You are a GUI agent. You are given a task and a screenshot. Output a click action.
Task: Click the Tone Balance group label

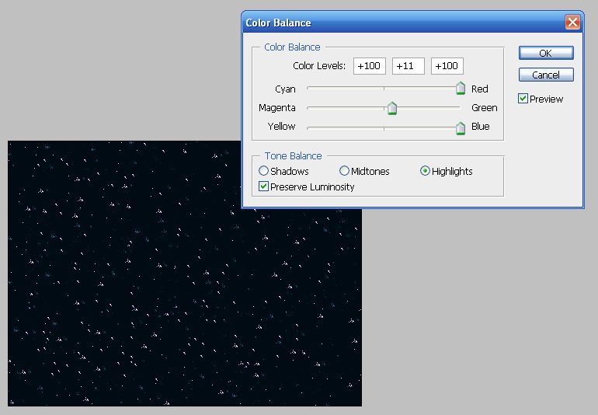coord(293,155)
